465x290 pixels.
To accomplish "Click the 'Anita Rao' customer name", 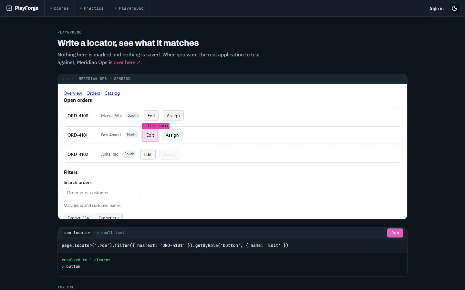I will [110, 154].
